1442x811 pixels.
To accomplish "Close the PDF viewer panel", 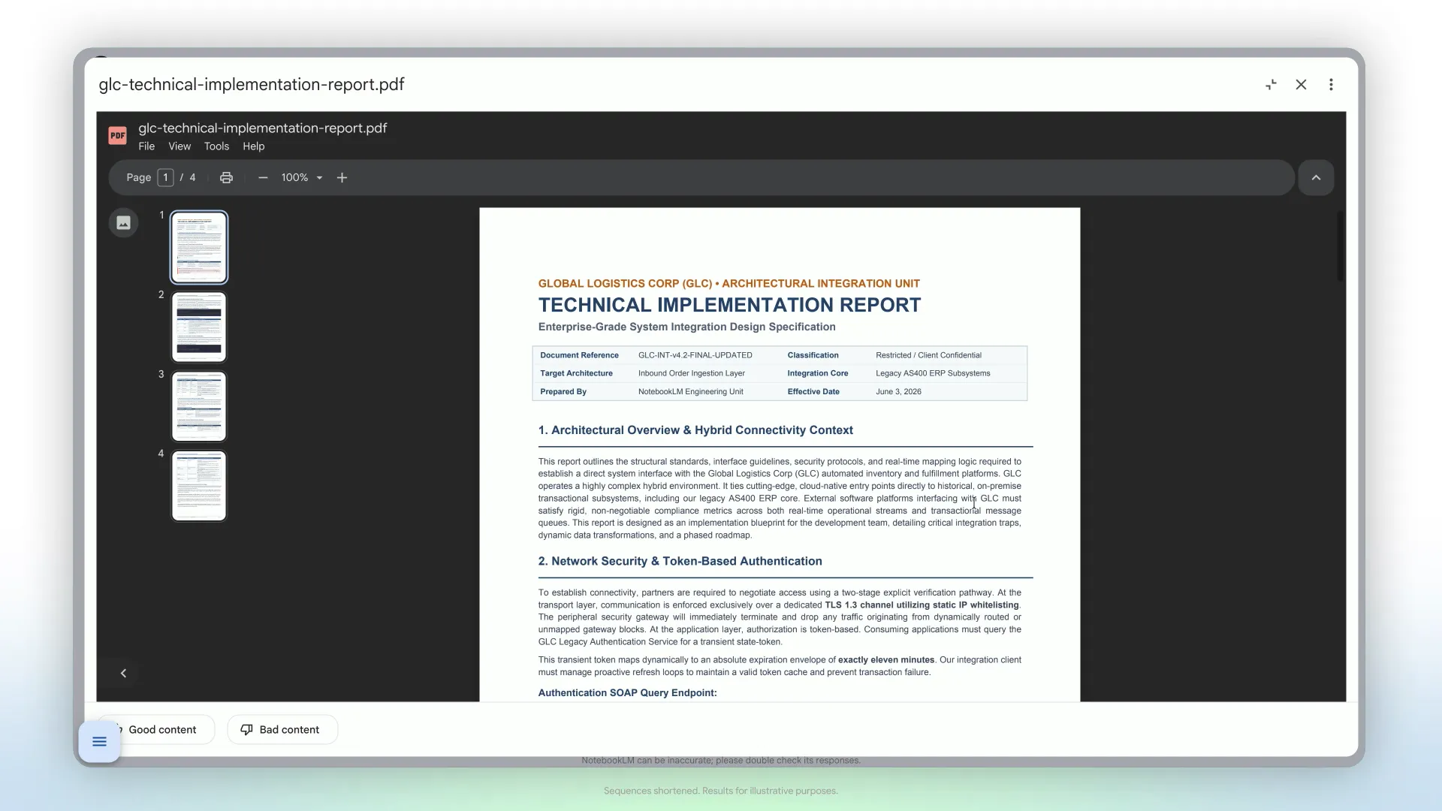I will [x=1301, y=85].
